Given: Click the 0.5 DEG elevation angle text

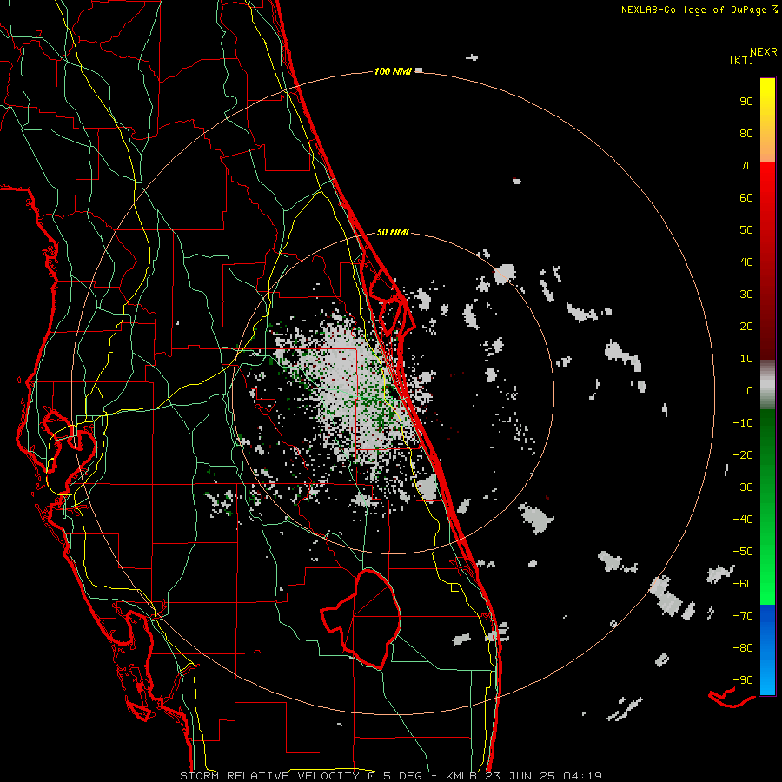Looking at the screenshot, I should 395,776.
